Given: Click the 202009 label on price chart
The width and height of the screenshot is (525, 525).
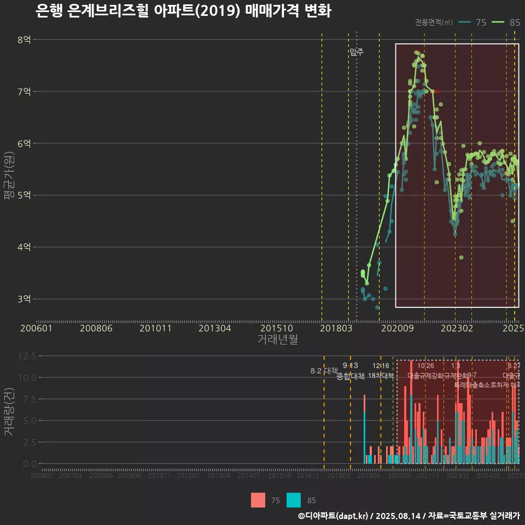Looking at the screenshot, I should click(x=398, y=328).
